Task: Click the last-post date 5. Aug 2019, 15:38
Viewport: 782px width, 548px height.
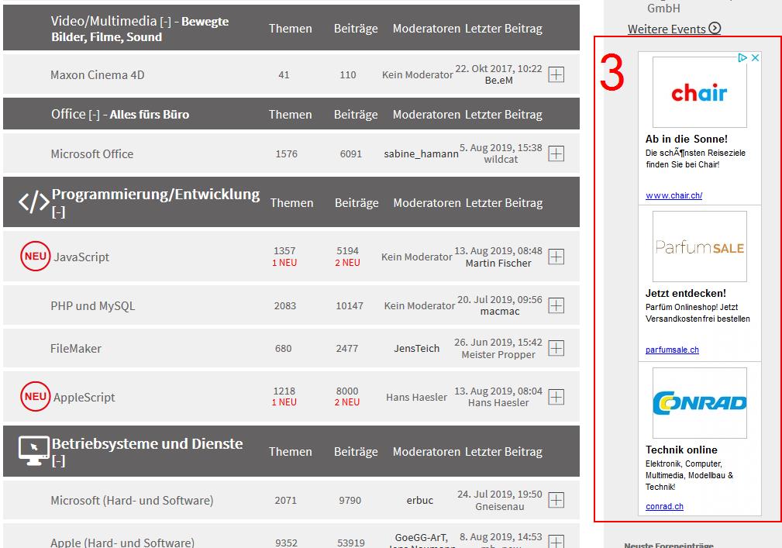Action: (501, 148)
